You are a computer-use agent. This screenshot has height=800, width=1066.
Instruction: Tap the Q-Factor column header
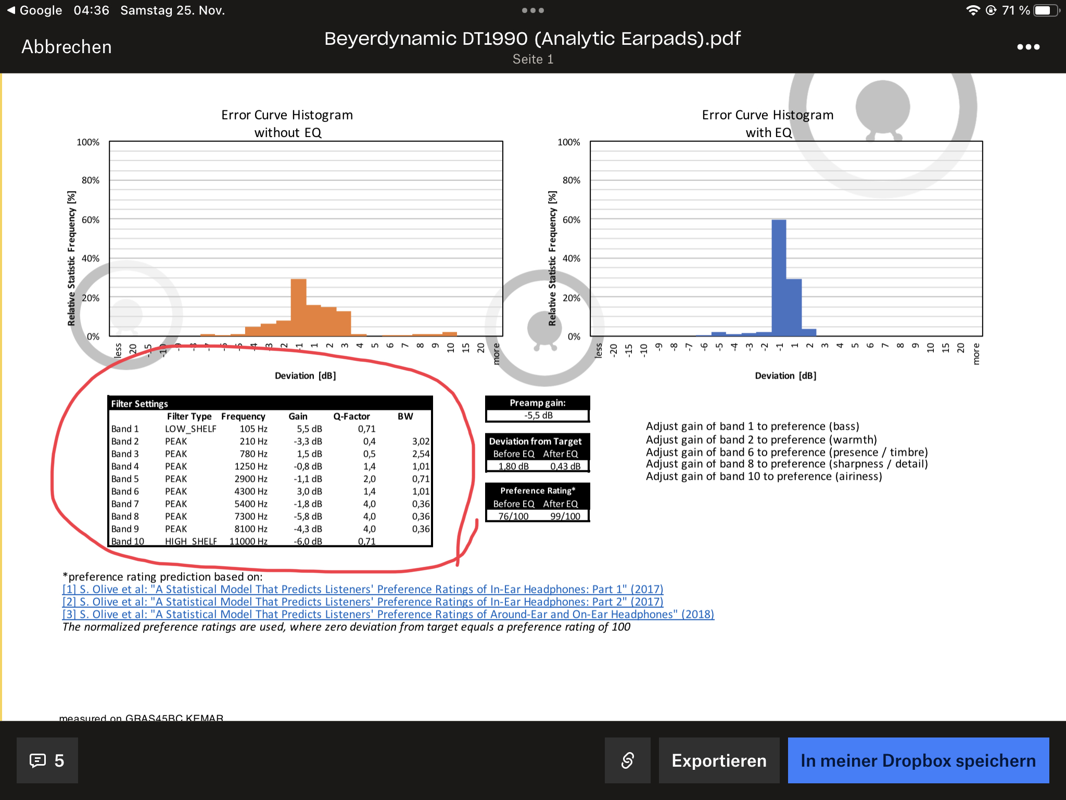point(351,416)
